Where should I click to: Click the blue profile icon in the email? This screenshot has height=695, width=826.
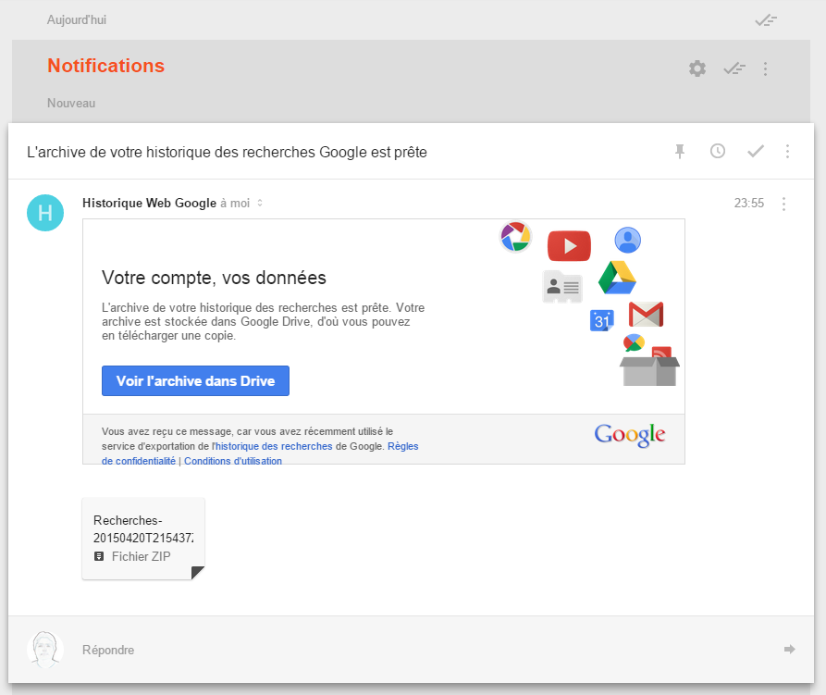(627, 241)
